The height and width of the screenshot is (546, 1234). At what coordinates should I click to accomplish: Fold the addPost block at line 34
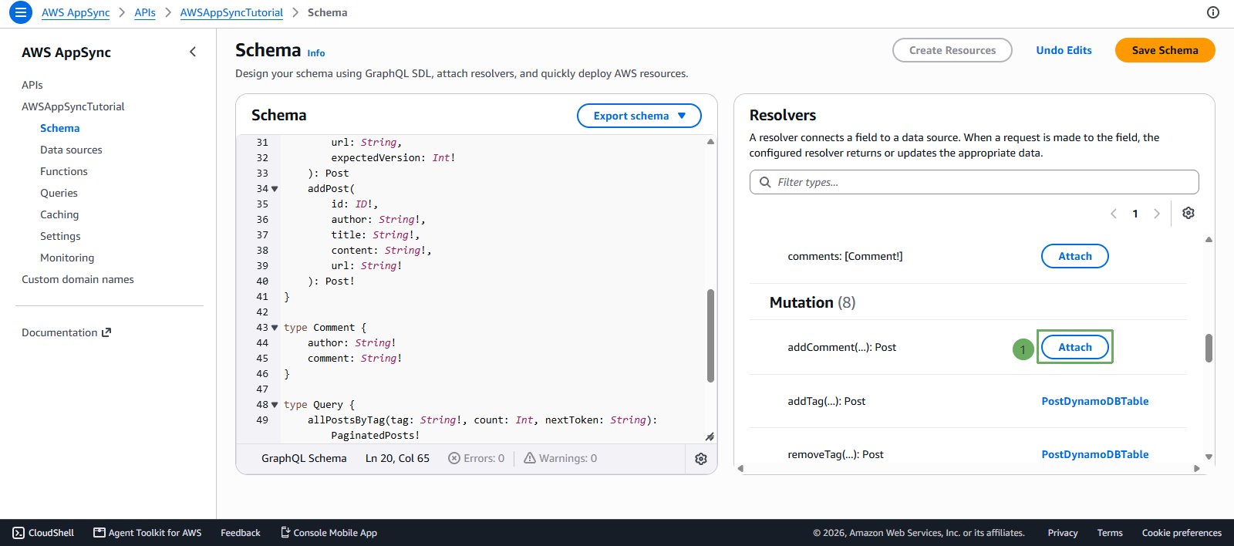[x=275, y=189]
